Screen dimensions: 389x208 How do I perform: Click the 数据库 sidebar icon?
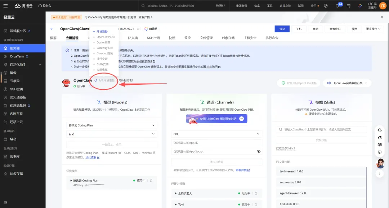coord(5,157)
